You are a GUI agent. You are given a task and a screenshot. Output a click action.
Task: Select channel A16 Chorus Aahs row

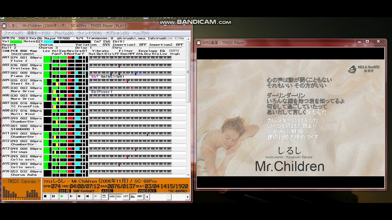(x=22, y=173)
